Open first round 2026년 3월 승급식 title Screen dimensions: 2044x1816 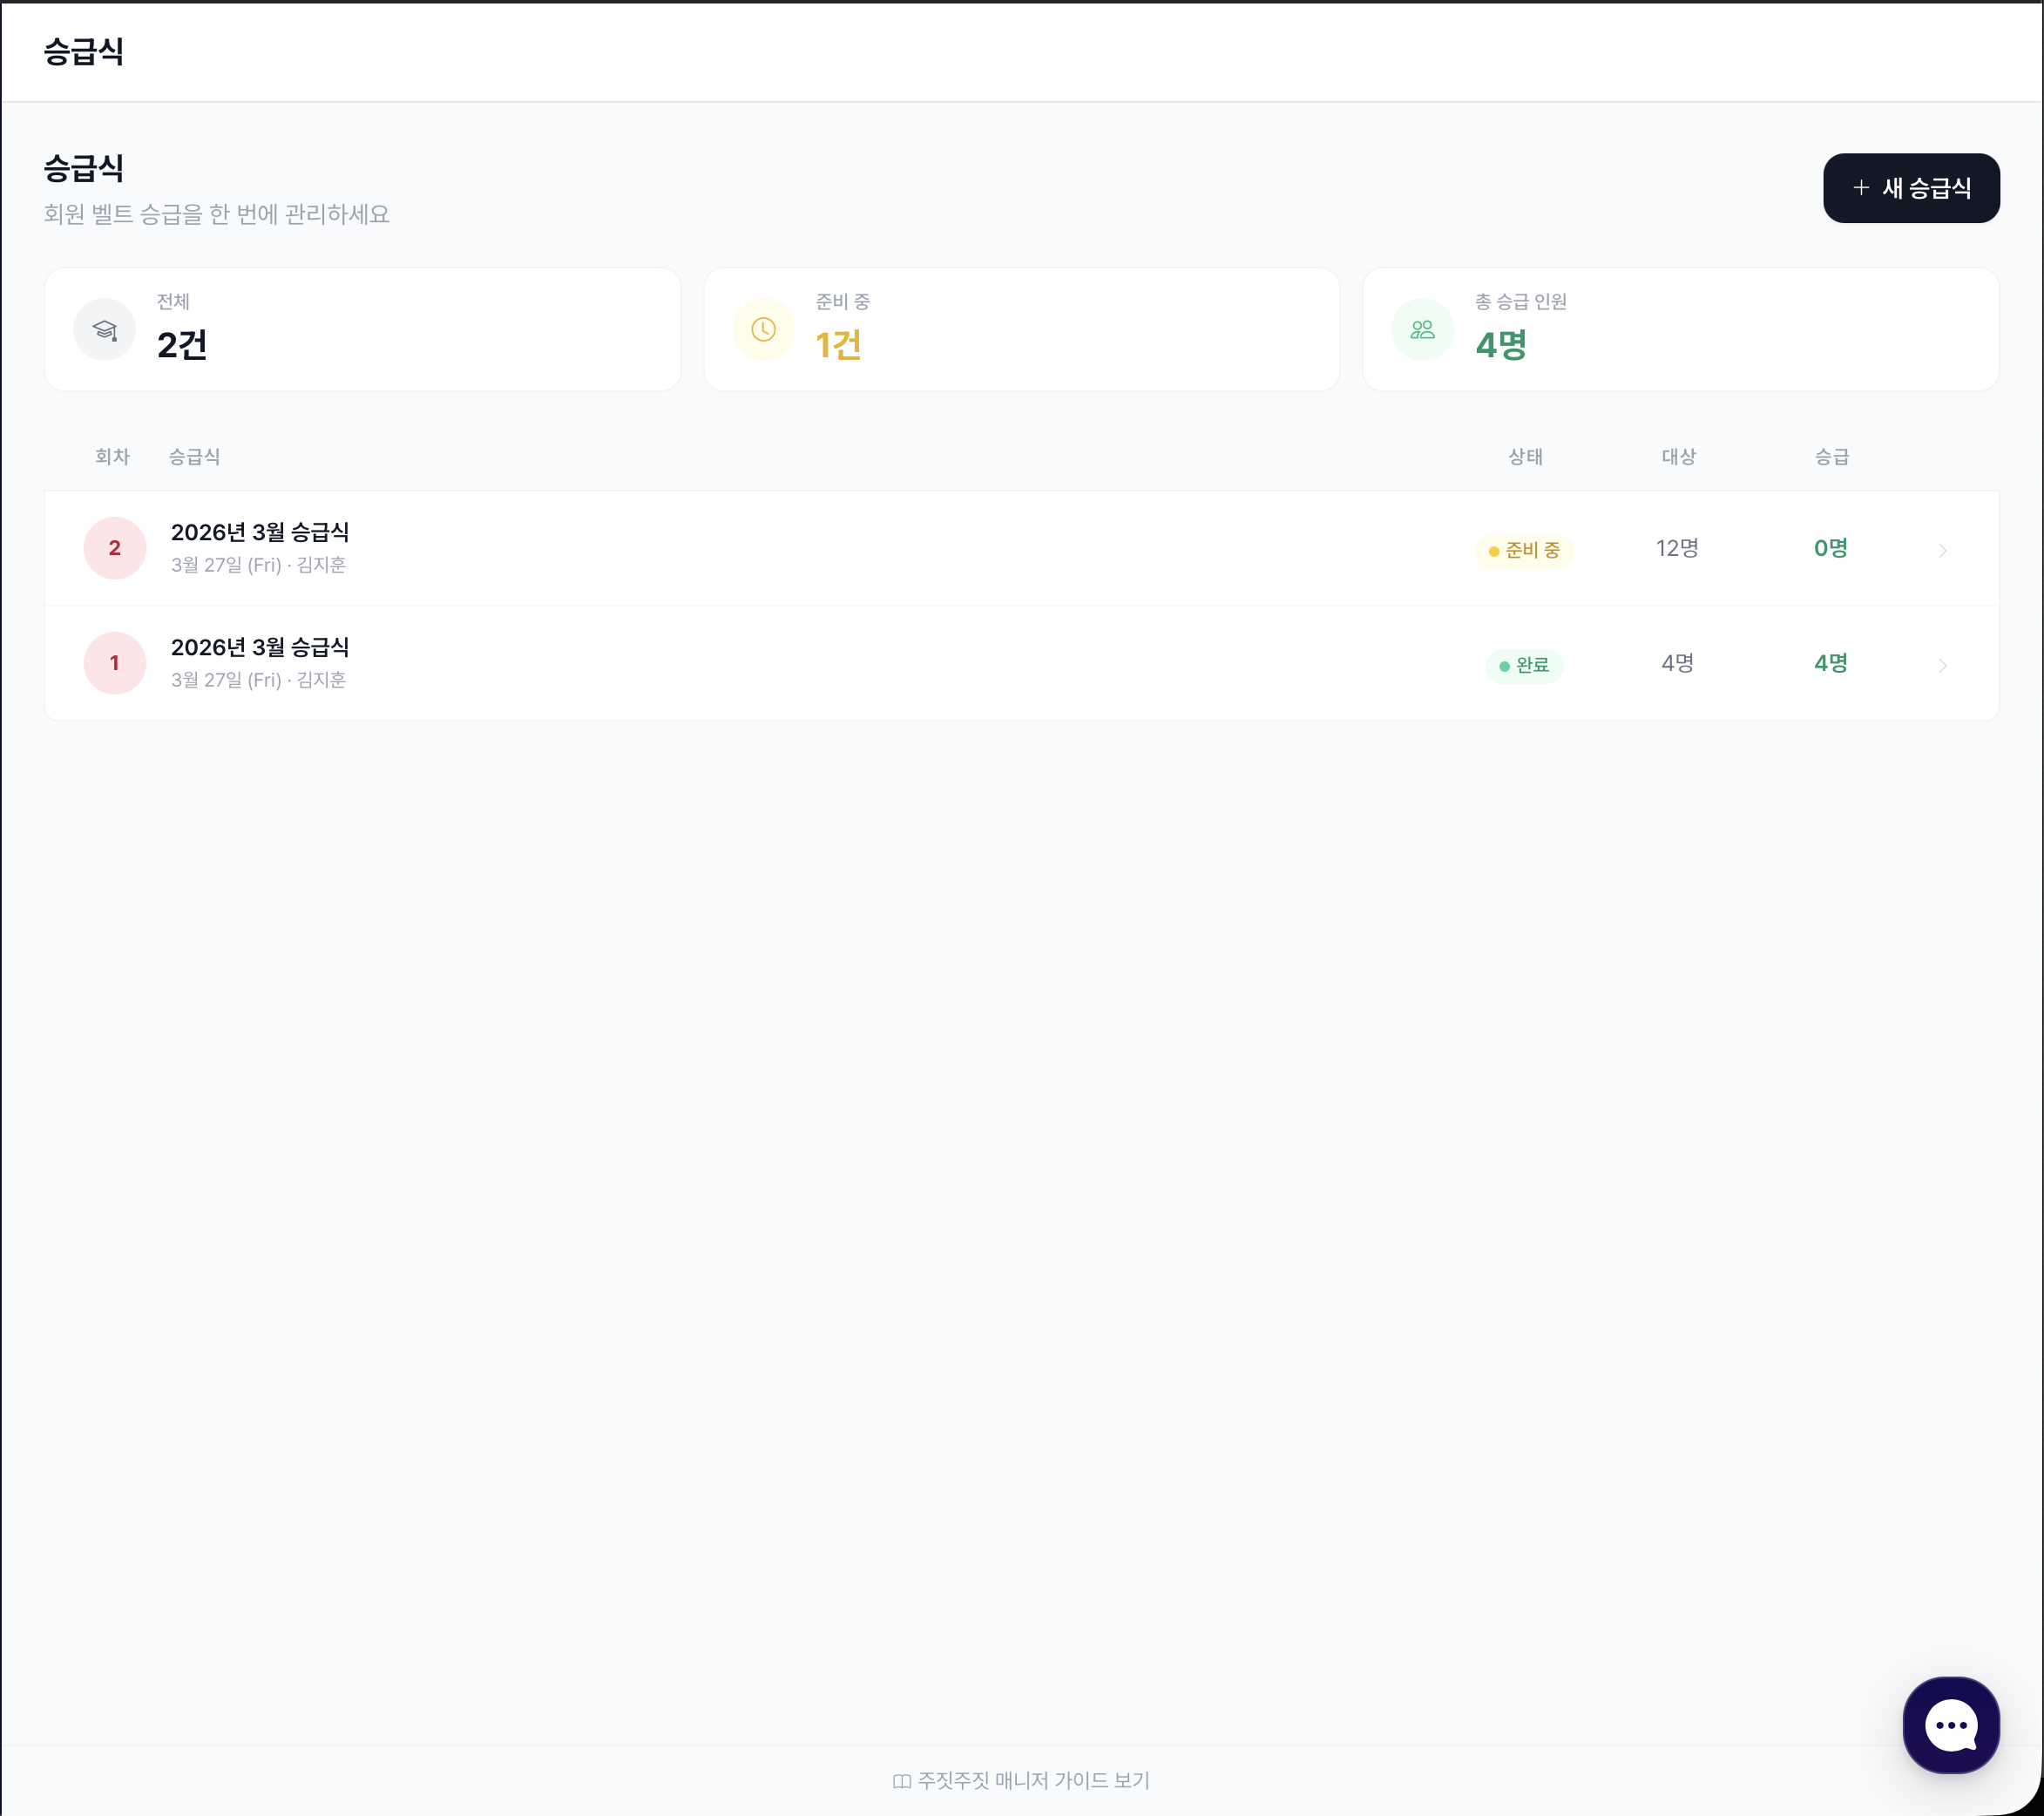pyautogui.click(x=260, y=647)
